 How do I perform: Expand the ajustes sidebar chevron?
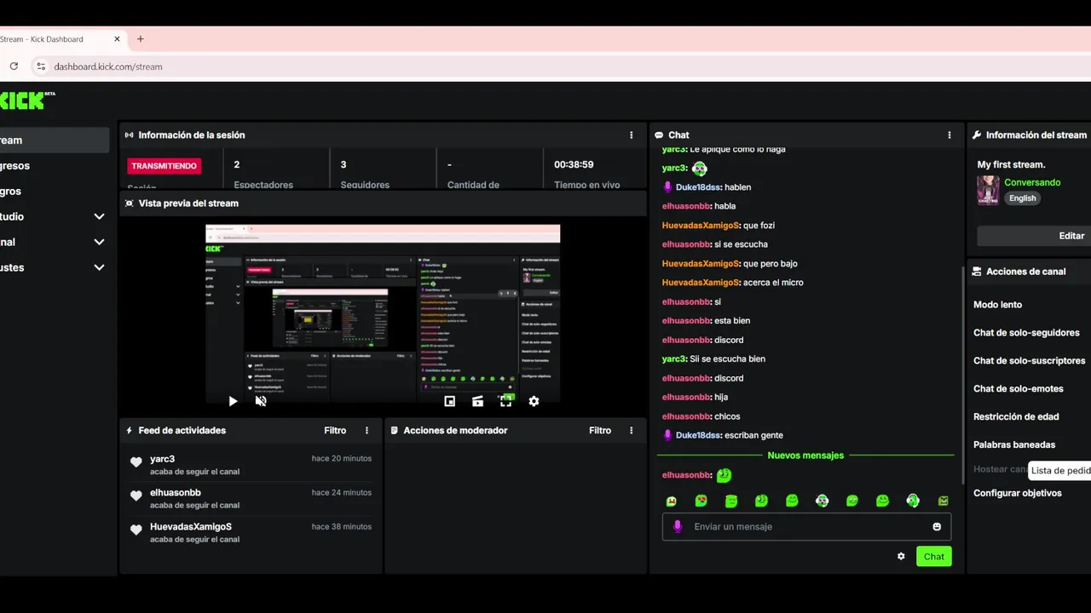click(x=99, y=267)
